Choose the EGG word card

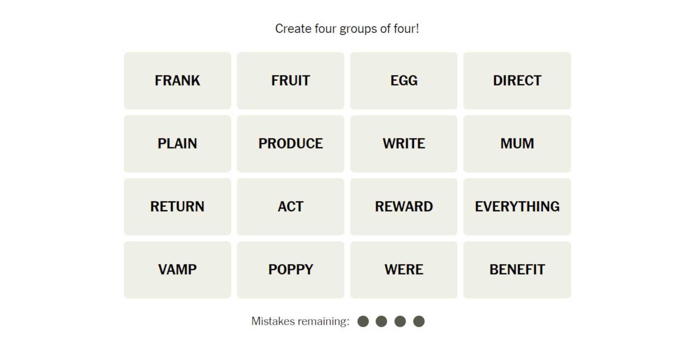[x=404, y=81]
